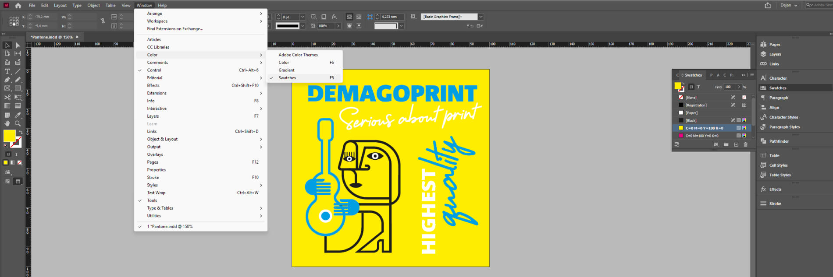
Task: Click the Tint percentage input field
Action: point(730,87)
